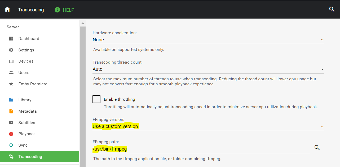This screenshot has width=340, height=167.
Task: Click the search magnifier in header
Action: (332, 9)
